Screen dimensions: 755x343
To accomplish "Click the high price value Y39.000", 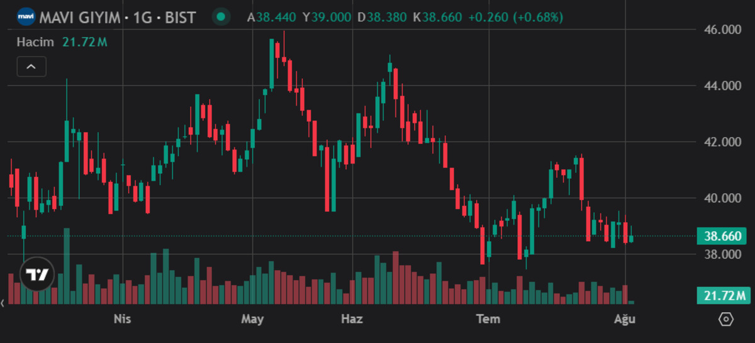I will point(327,17).
